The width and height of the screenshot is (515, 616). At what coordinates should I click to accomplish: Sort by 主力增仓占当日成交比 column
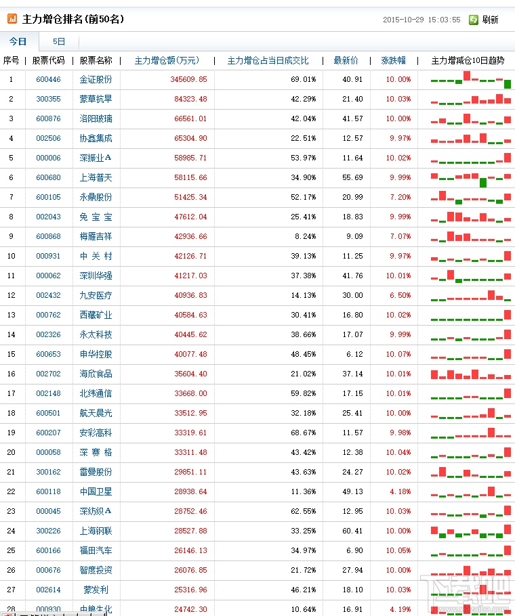point(268,60)
